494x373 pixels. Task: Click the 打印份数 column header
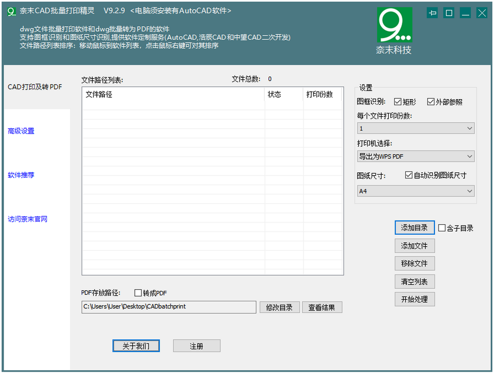[322, 94]
